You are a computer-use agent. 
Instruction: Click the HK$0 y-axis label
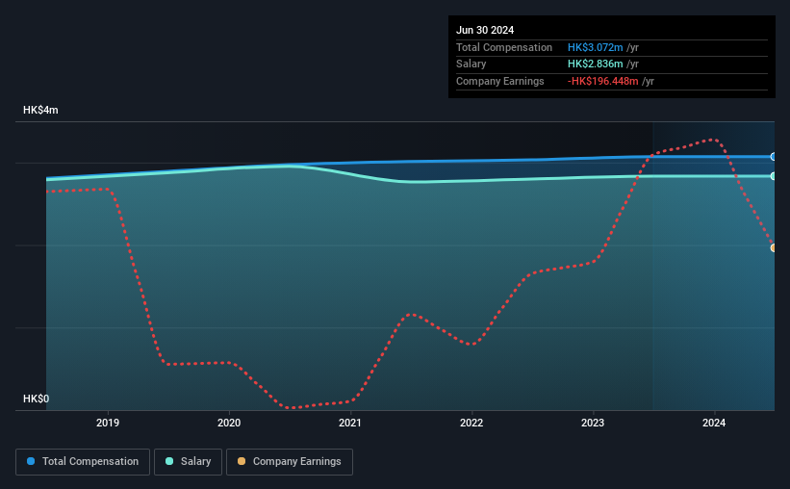(x=37, y=399)
